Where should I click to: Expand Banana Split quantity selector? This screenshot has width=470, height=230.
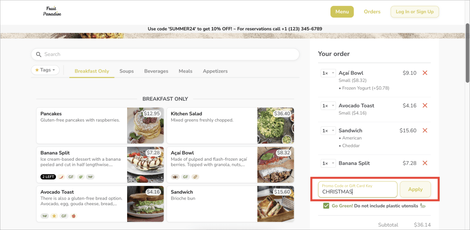[328, 163]
